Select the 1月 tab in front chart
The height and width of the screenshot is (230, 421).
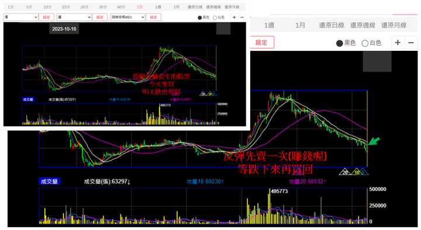pyautogui.click(x=177, y=7)
